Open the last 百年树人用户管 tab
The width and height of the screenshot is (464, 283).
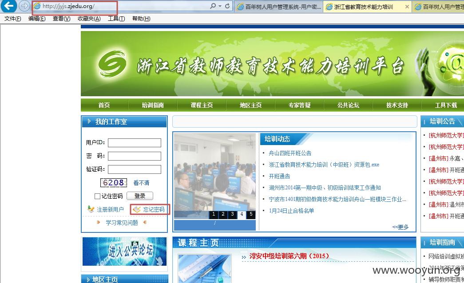click(x=439, y=7)
